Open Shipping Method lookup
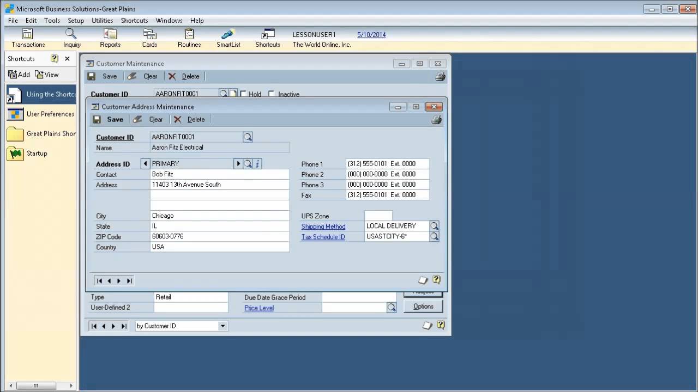Image resolution: width=698 pixels, height=392 pixels. [434, 226]
